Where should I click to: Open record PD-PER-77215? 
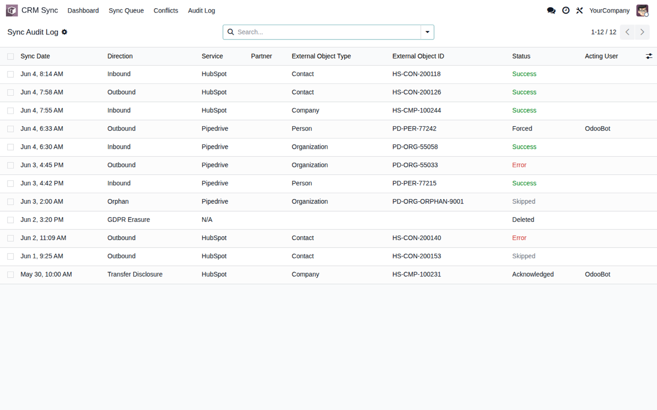tap(414, 183)
